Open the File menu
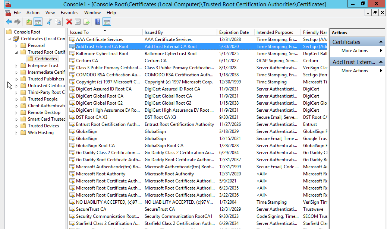This screenshot has width=387, height=229. 17,13
